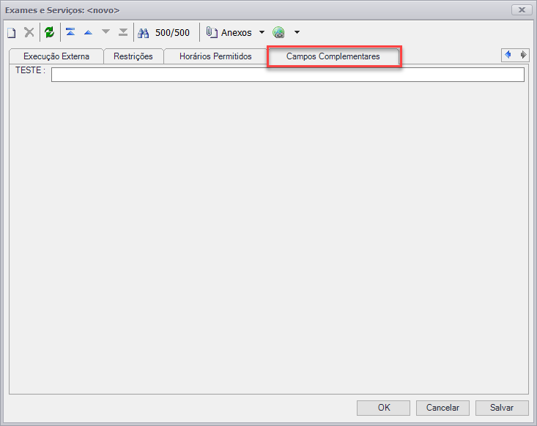537x426 pixels.
Task: Refresh using the green arrows icon
Action: click(x=50, y=32)
